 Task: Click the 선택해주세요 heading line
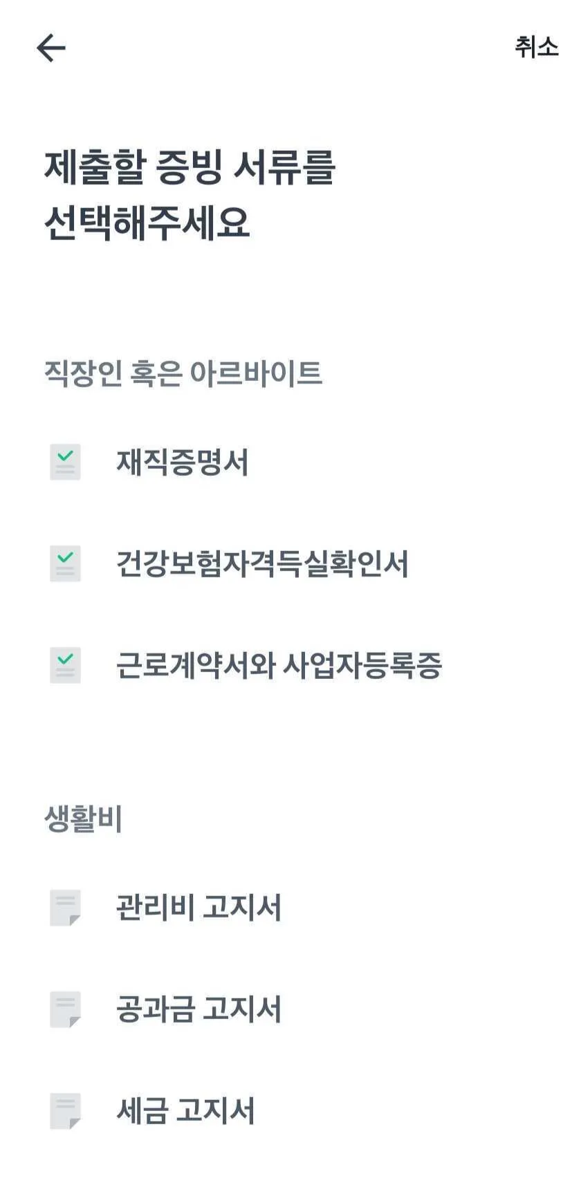tap(147, 223)
